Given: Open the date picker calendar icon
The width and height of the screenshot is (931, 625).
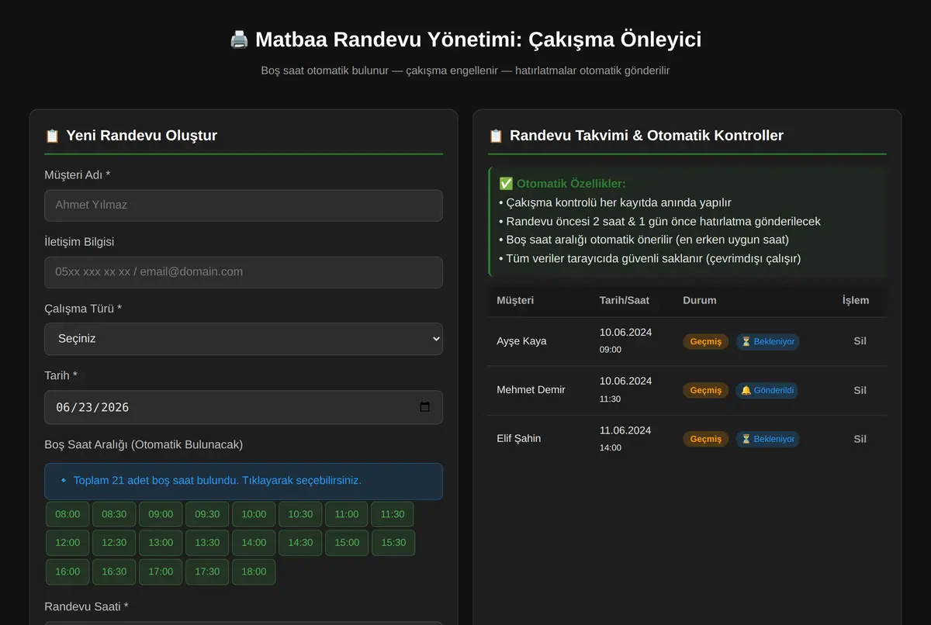Looking at the screenshot, I should point(424,407).
